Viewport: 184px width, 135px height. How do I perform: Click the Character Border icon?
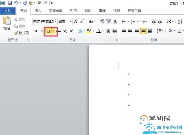(x=115, y=21)
